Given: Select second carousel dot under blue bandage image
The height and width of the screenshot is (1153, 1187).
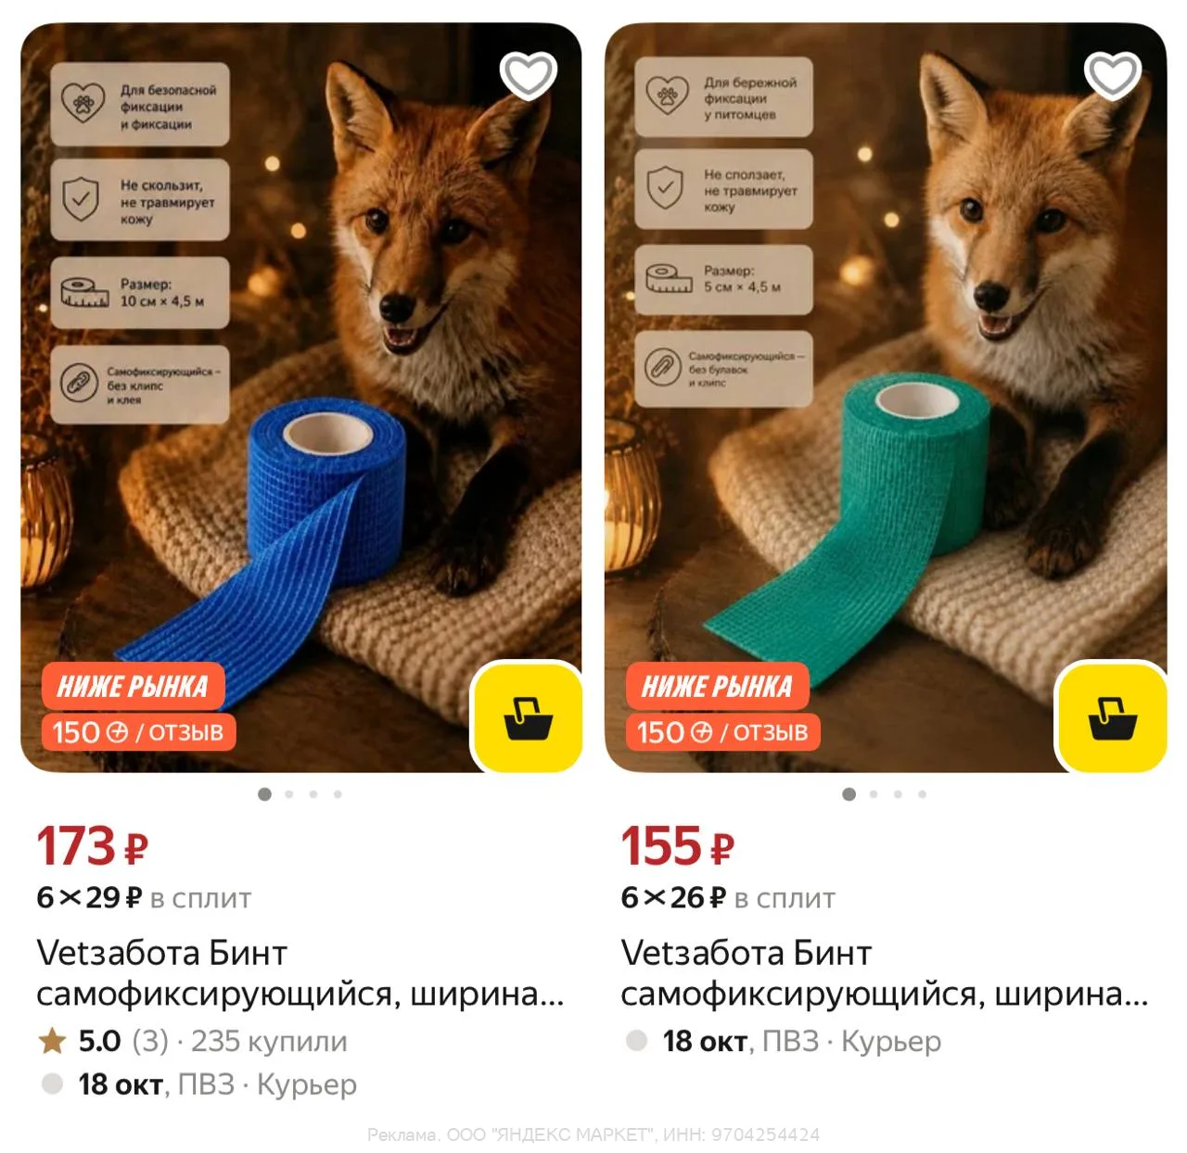Looking at the screenshot, I should [289, 794].
